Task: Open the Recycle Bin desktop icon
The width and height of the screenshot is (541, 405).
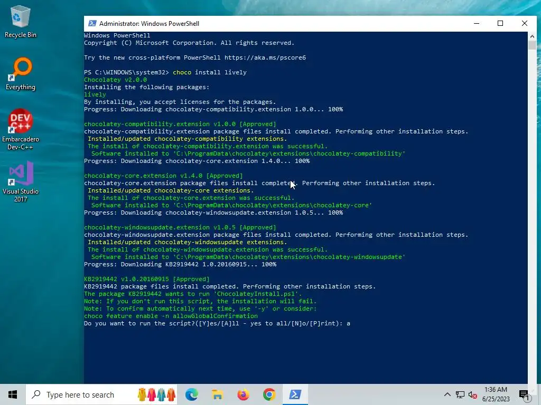Action: 21,22
